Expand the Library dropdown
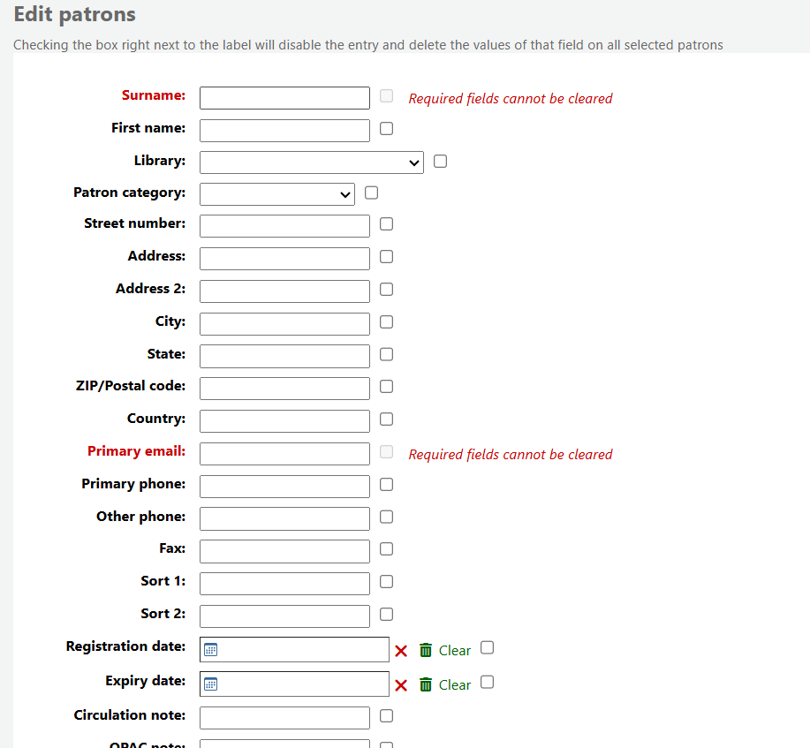This screenshot has width=810, height=748. [x=312, y=162]
